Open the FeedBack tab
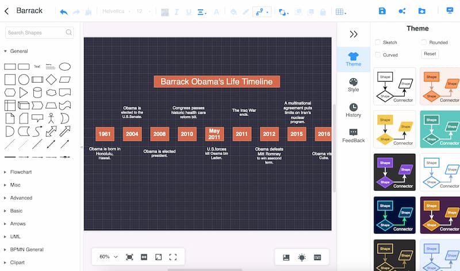 pos(354,136)
